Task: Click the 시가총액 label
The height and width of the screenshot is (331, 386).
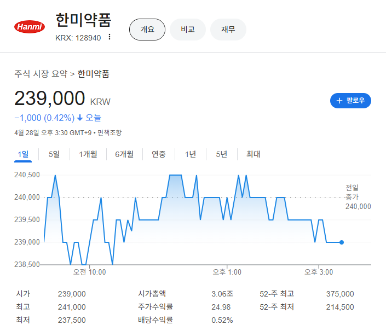Action: [152, 294]
